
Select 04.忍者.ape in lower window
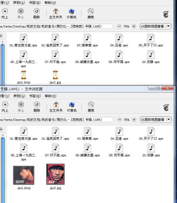coord(119,133)
